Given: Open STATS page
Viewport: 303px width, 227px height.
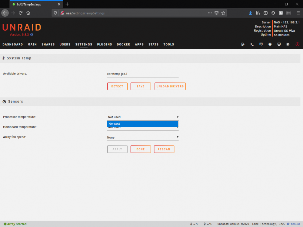Looking at the screenshot, I should (x=153, y=44).
